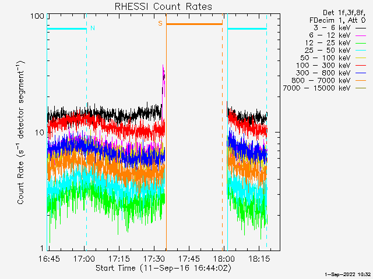Click the '100' y-axis tick label
The image size is (373, 279).
point(37,16)
